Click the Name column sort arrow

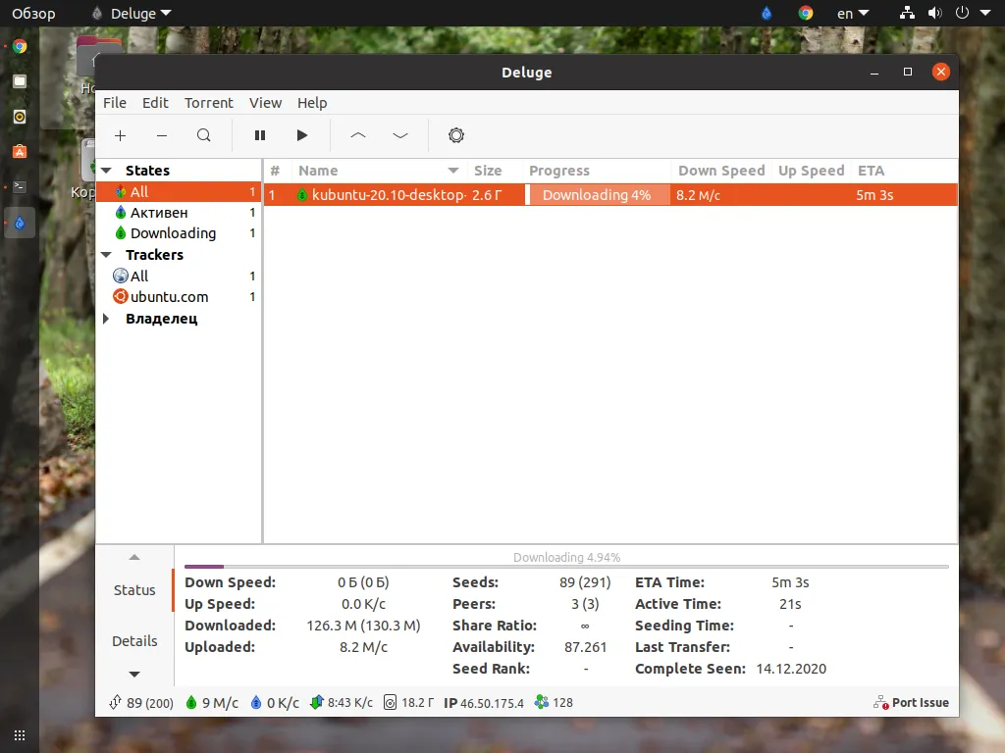pyautogui.click(x=453, y=171)
